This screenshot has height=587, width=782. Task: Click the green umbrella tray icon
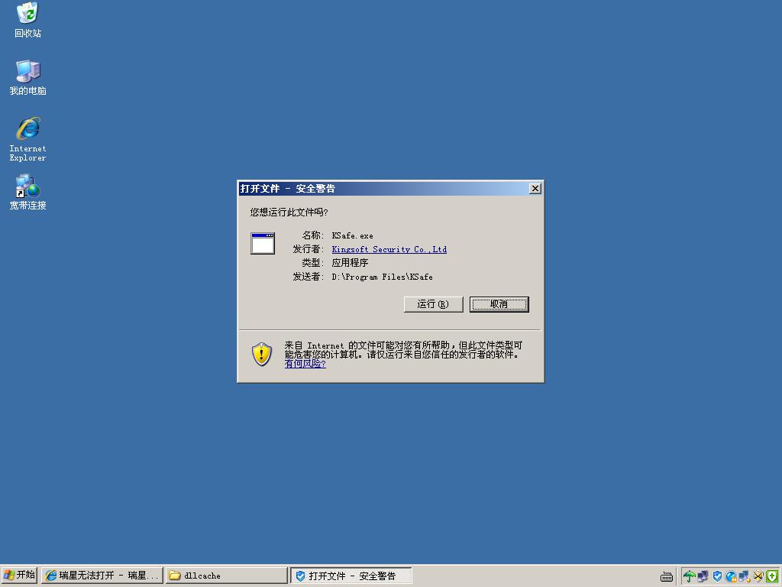click(x=690, y=576)
